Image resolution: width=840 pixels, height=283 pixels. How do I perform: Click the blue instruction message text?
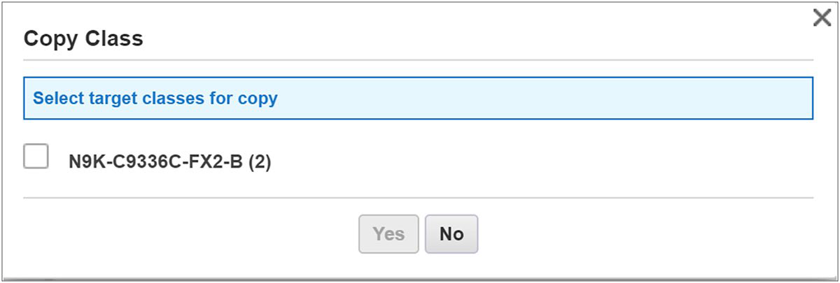coord(155,98)
